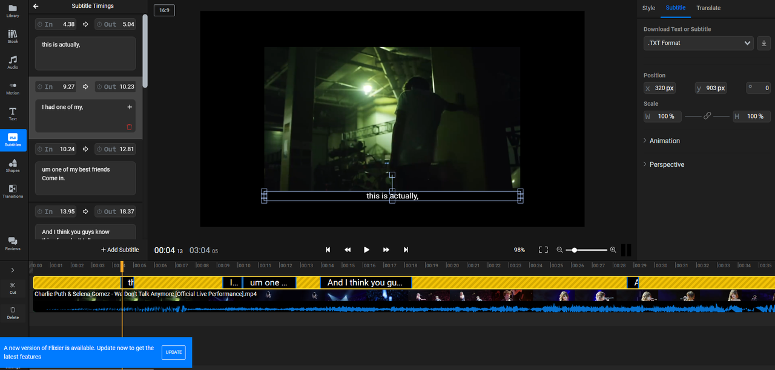
Task: Open the Stock media panel
Action: [13, 37]
